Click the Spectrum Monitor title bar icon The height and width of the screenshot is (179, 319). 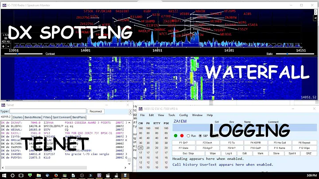[4, 5]
